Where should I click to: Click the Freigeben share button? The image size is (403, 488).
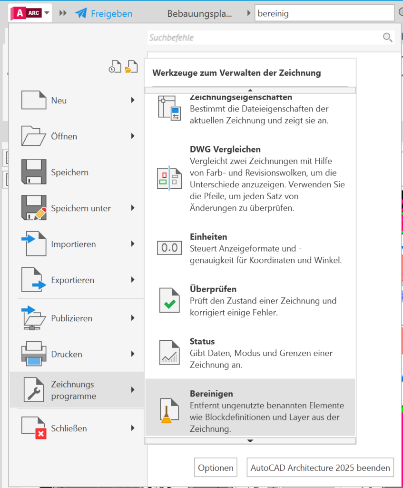[x=104, y=13]
